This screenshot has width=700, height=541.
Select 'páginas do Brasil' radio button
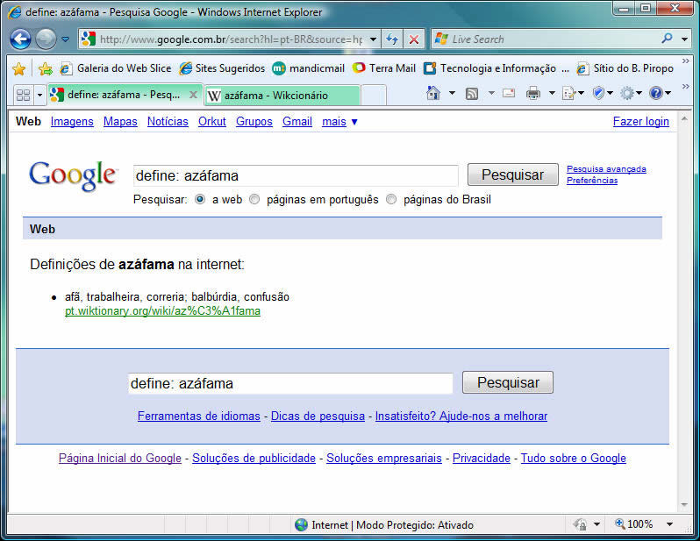pos(391,199)
